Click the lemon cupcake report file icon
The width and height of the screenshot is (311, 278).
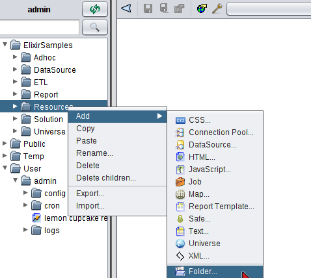(x=36, y=218)
